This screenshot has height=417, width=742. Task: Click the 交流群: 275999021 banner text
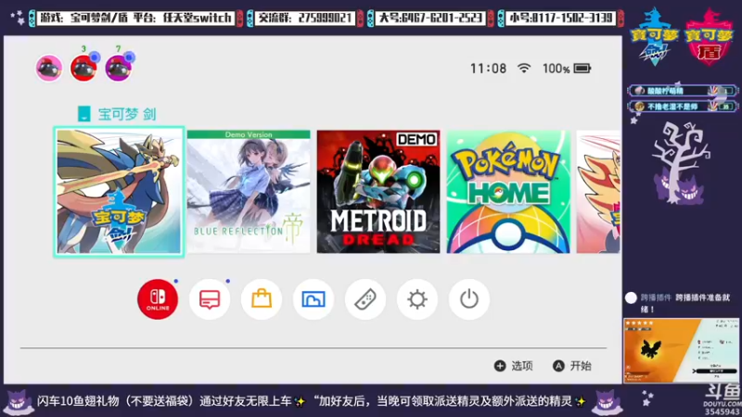pos(305,18)
